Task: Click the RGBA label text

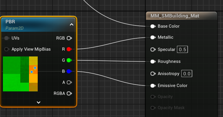Action: (59, 93)
